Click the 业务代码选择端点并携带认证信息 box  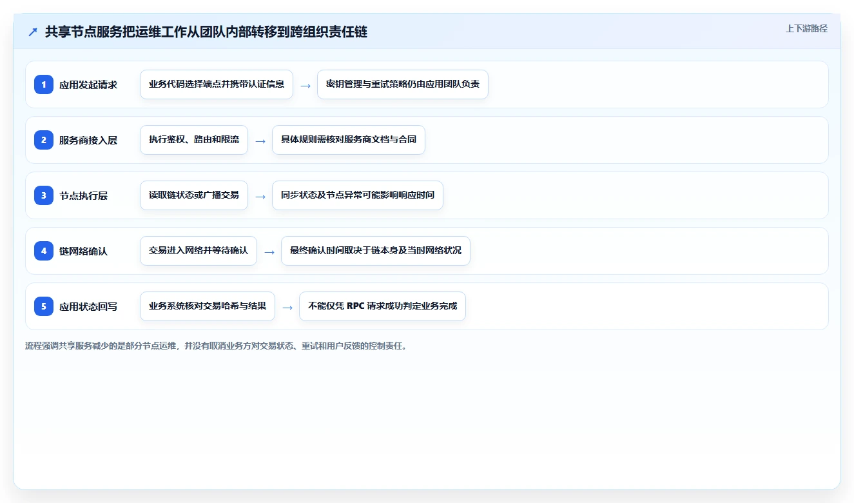217,84
